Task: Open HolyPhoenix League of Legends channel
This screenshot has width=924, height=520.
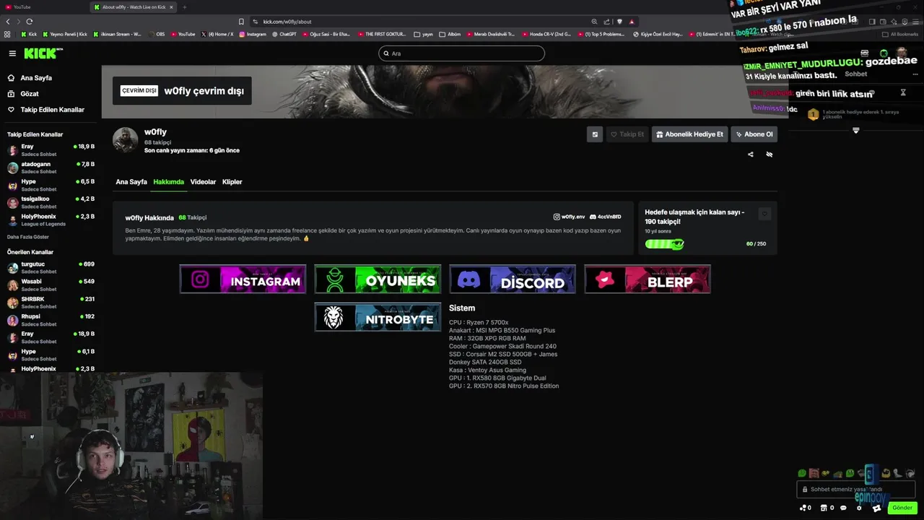Action: 51,220
